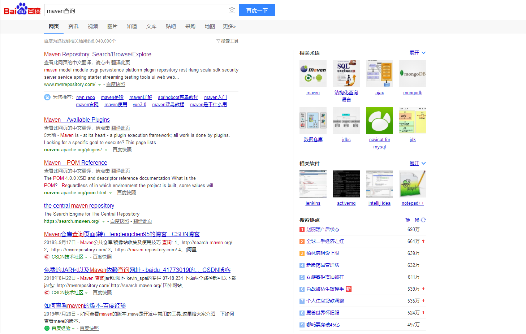Screen dimensions: 526x334
Task: Go to the 地图 tab
Action: 210,26
